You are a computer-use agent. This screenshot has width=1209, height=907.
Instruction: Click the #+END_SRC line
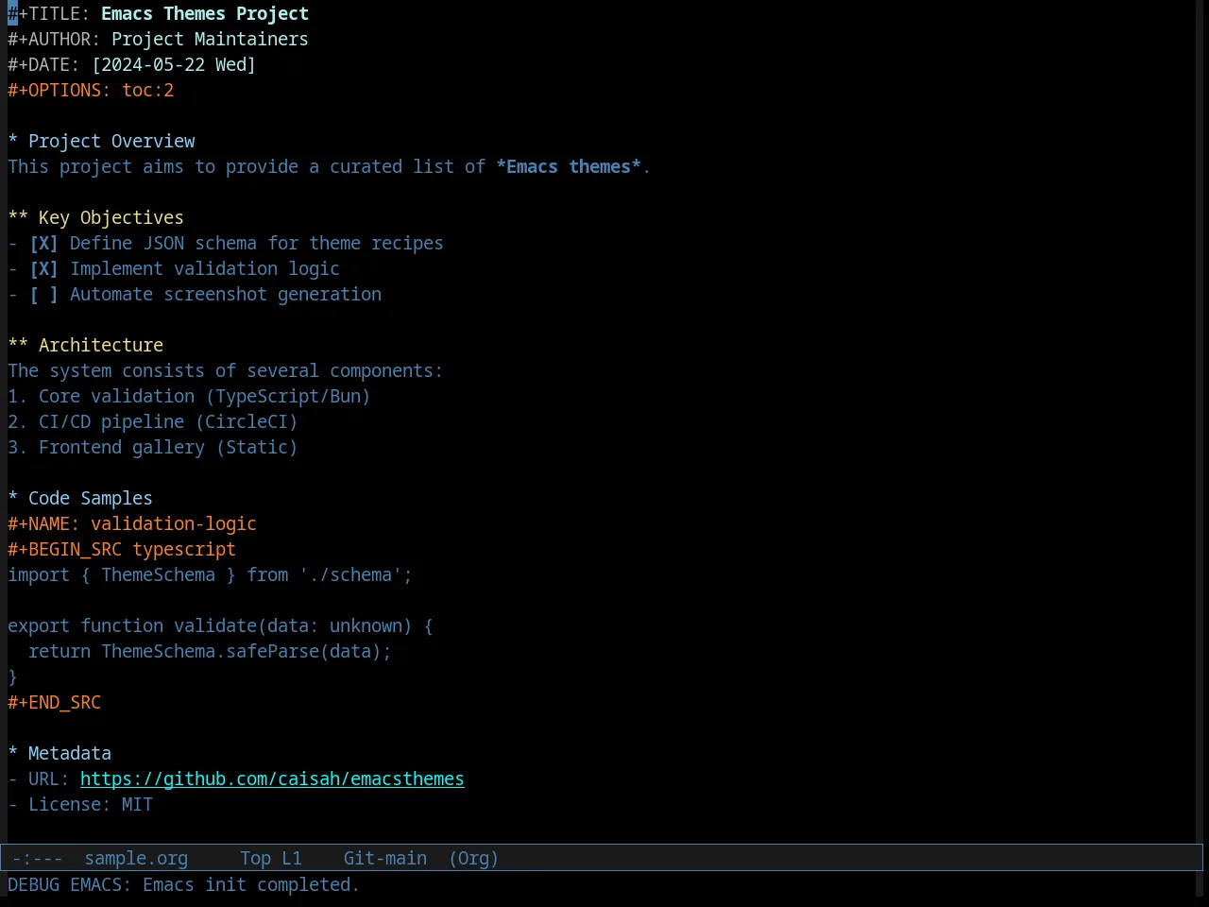tap(55, 703)
